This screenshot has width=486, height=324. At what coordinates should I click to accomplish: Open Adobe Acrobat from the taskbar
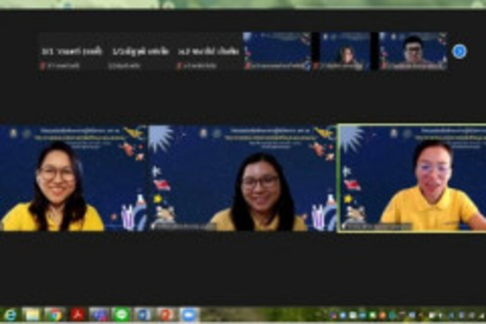point(77,315)
